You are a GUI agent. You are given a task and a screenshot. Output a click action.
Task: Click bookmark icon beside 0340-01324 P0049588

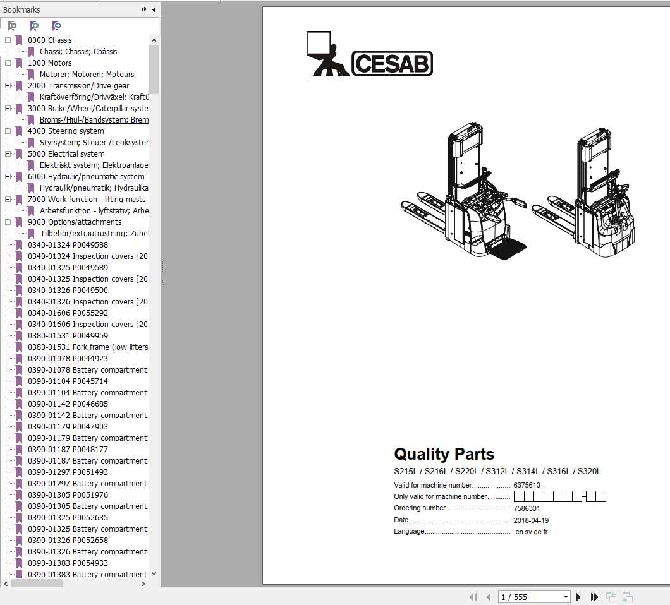pyautogui.click(x=19, y=244)
